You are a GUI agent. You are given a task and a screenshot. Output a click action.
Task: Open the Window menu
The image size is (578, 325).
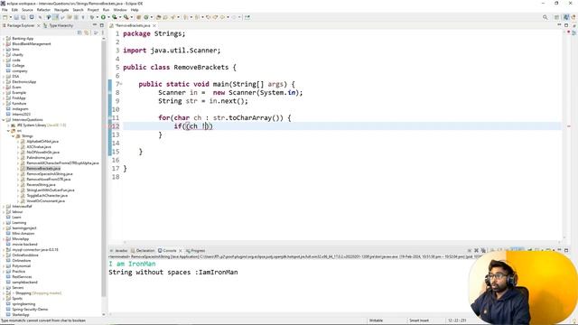tap(120, 10)
